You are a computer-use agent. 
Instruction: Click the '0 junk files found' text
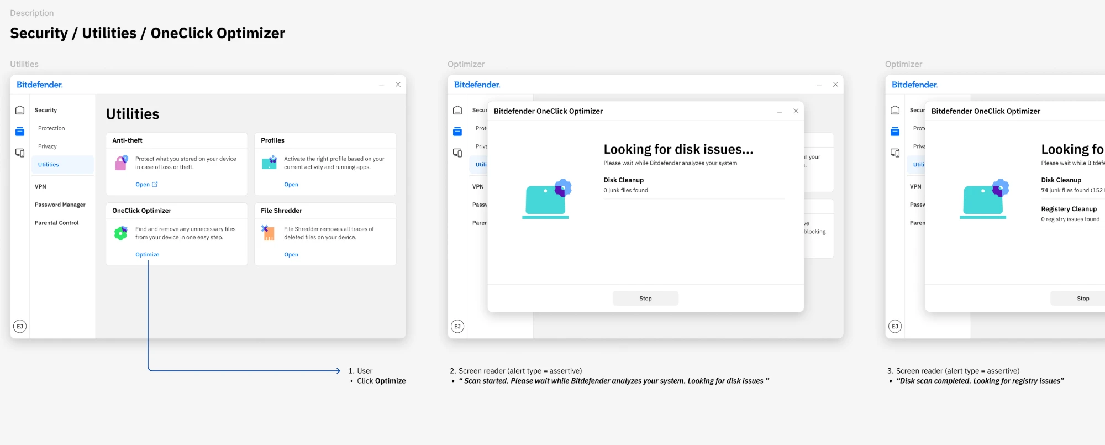point(625,190)
